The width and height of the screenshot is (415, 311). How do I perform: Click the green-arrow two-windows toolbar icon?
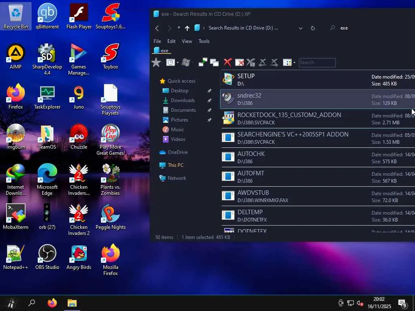(x=203, y=62)
